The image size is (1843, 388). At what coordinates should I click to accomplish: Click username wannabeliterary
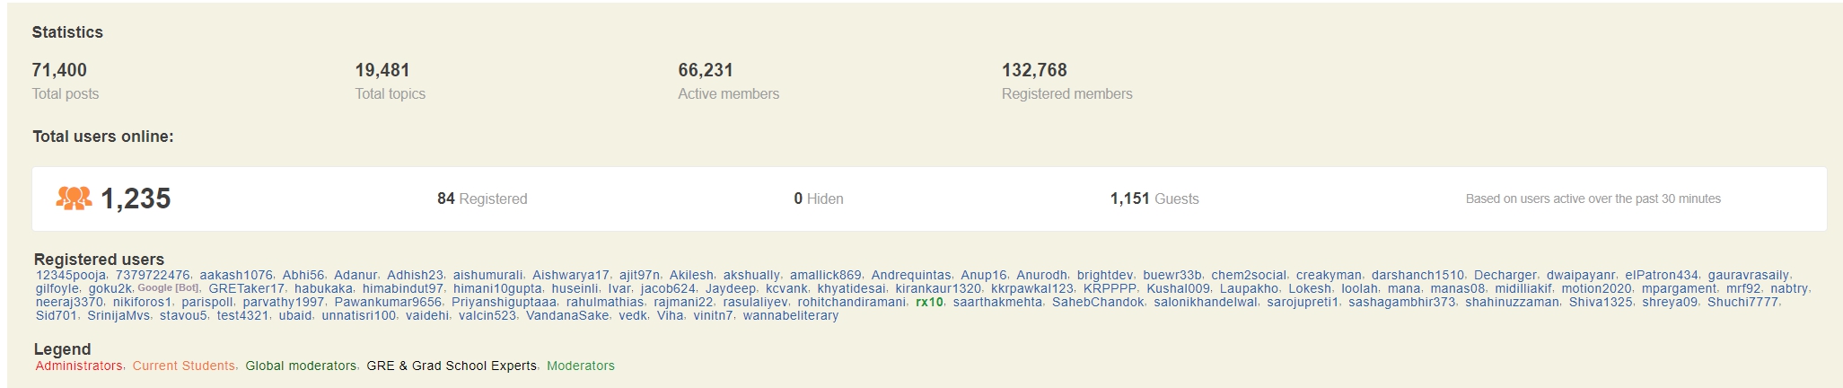pyautogui.click(x=791, y=315)
